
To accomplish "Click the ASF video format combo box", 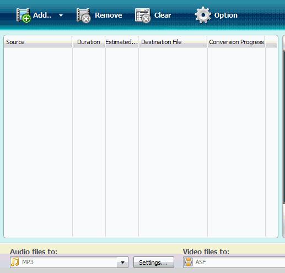I will (x=234, y=263).
